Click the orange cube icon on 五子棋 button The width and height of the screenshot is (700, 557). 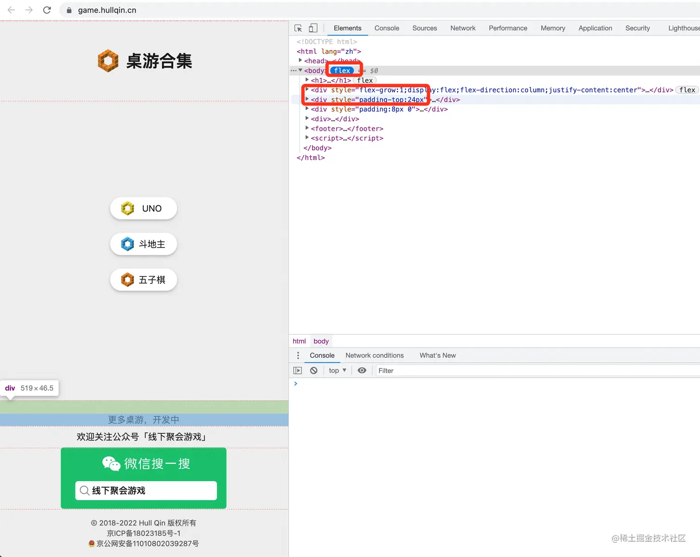pyautogui.click(x=127, y=279)
